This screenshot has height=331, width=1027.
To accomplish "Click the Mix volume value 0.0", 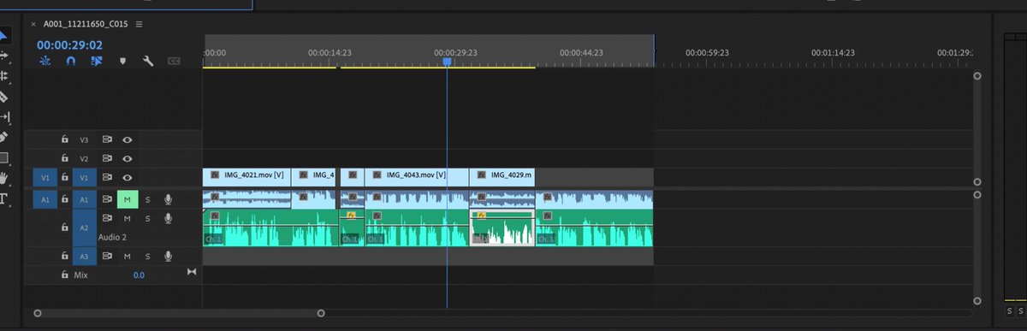I will 139,276.
